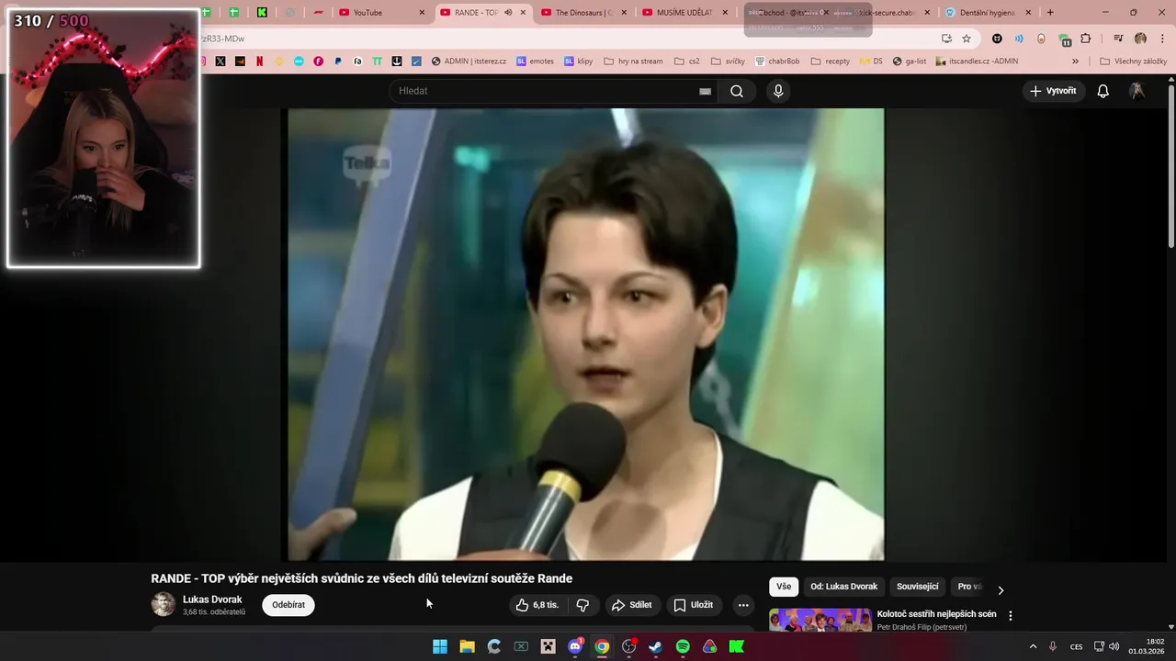
Task: Open the Lukas Dvorak channel name link
Action: click(x=212, y=599)
